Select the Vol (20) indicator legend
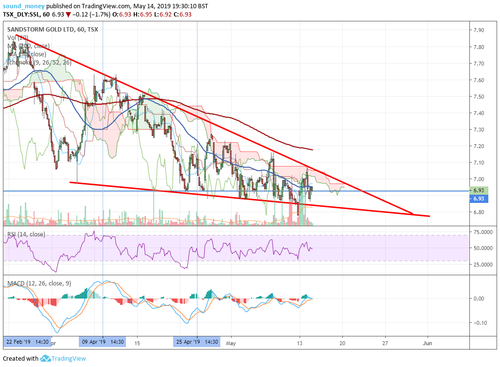Viewport: 500px width, 367px height. (18, 37)
